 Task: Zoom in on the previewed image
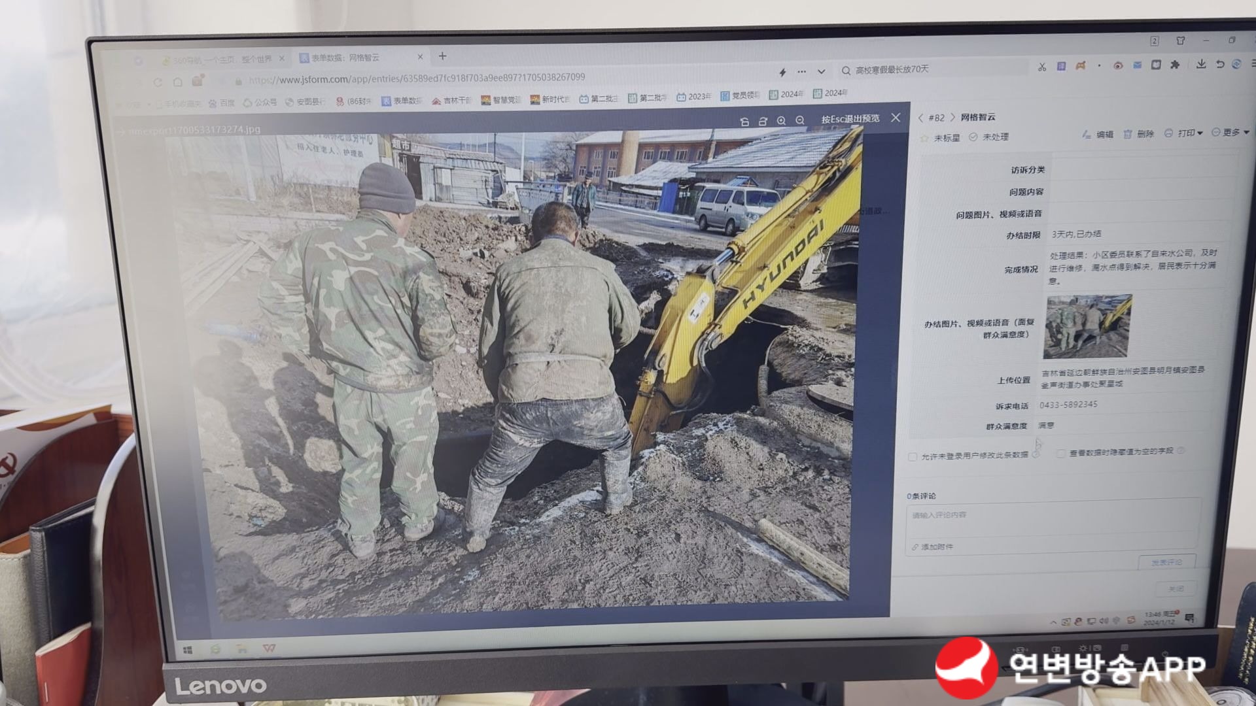click(781, 121)
